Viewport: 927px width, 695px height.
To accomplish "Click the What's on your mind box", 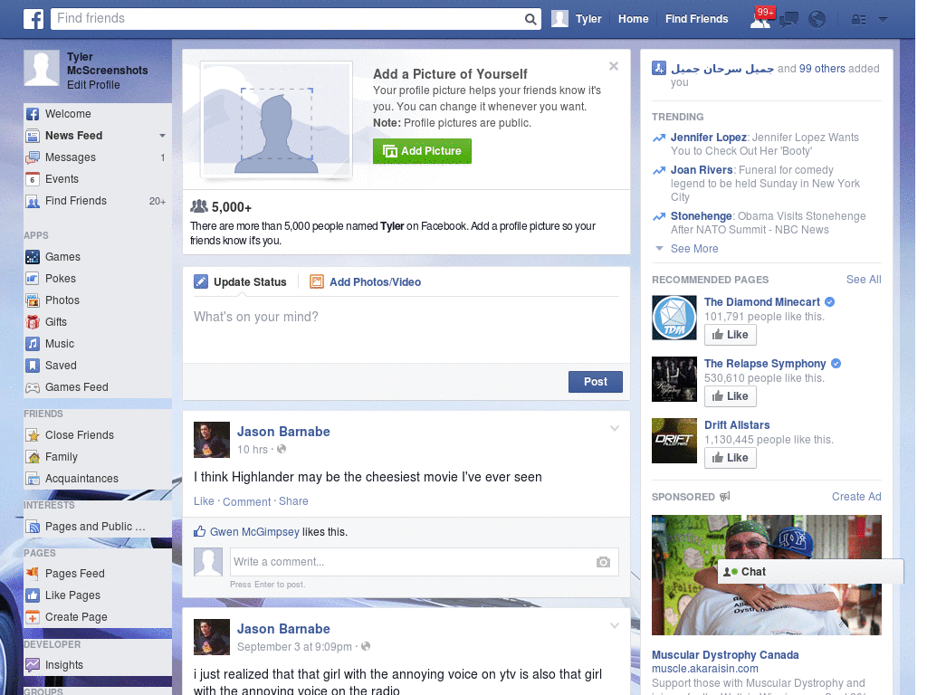I will pyautogui.click(x=406, y=331).
